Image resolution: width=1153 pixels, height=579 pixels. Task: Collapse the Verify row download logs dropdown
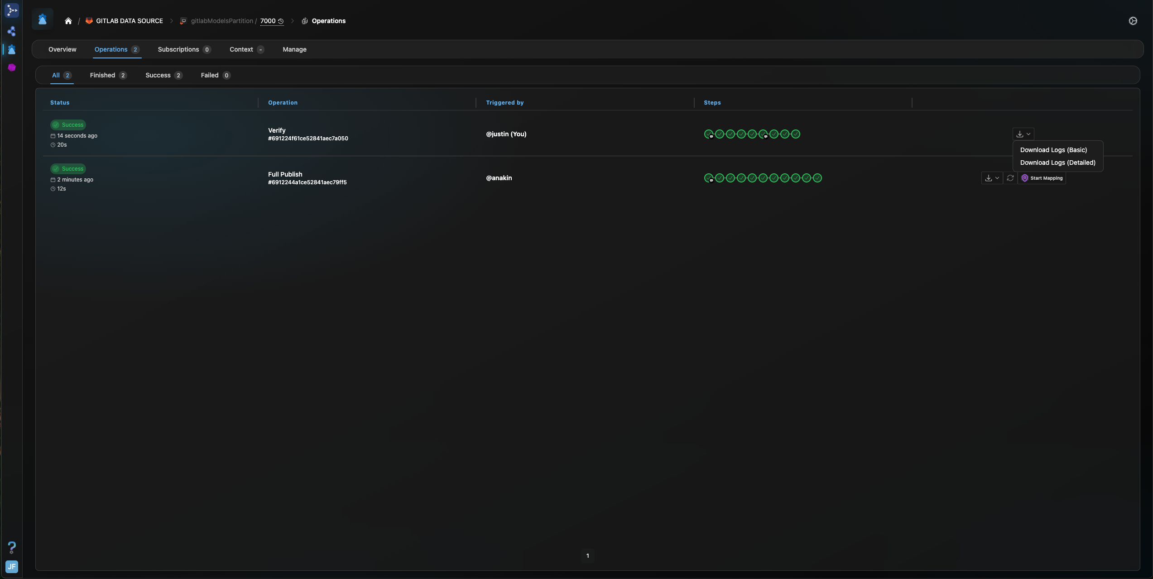1023,134
